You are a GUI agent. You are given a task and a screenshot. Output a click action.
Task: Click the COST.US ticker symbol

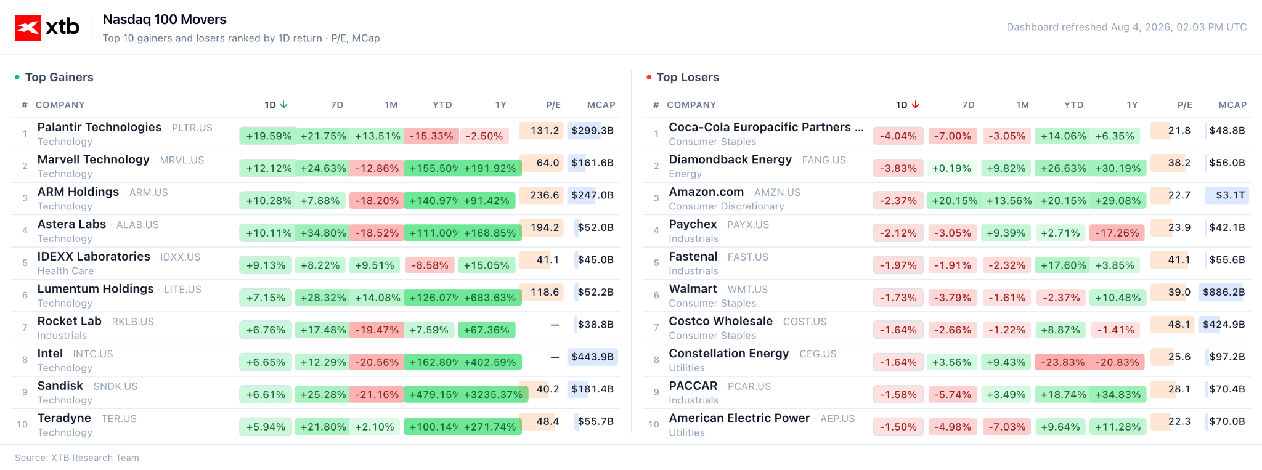pyautogui.click(x=805, y=322)
